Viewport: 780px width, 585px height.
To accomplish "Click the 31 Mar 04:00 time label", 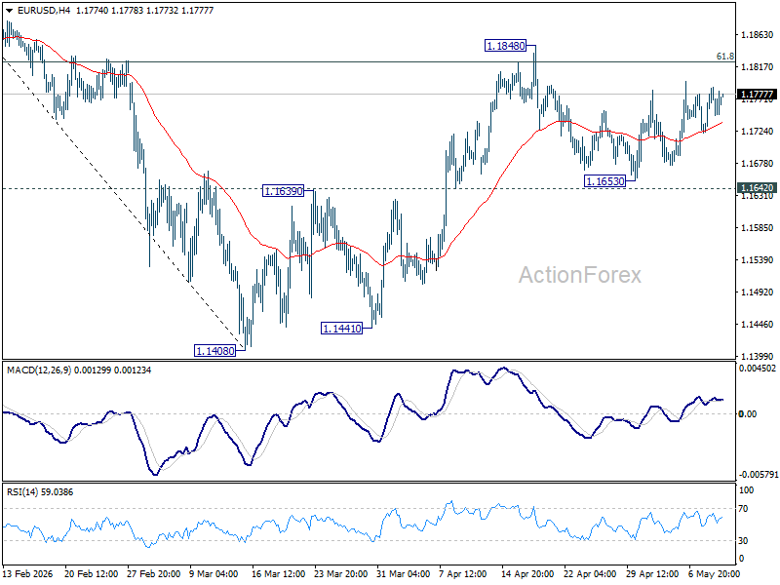I will point(403,573).
